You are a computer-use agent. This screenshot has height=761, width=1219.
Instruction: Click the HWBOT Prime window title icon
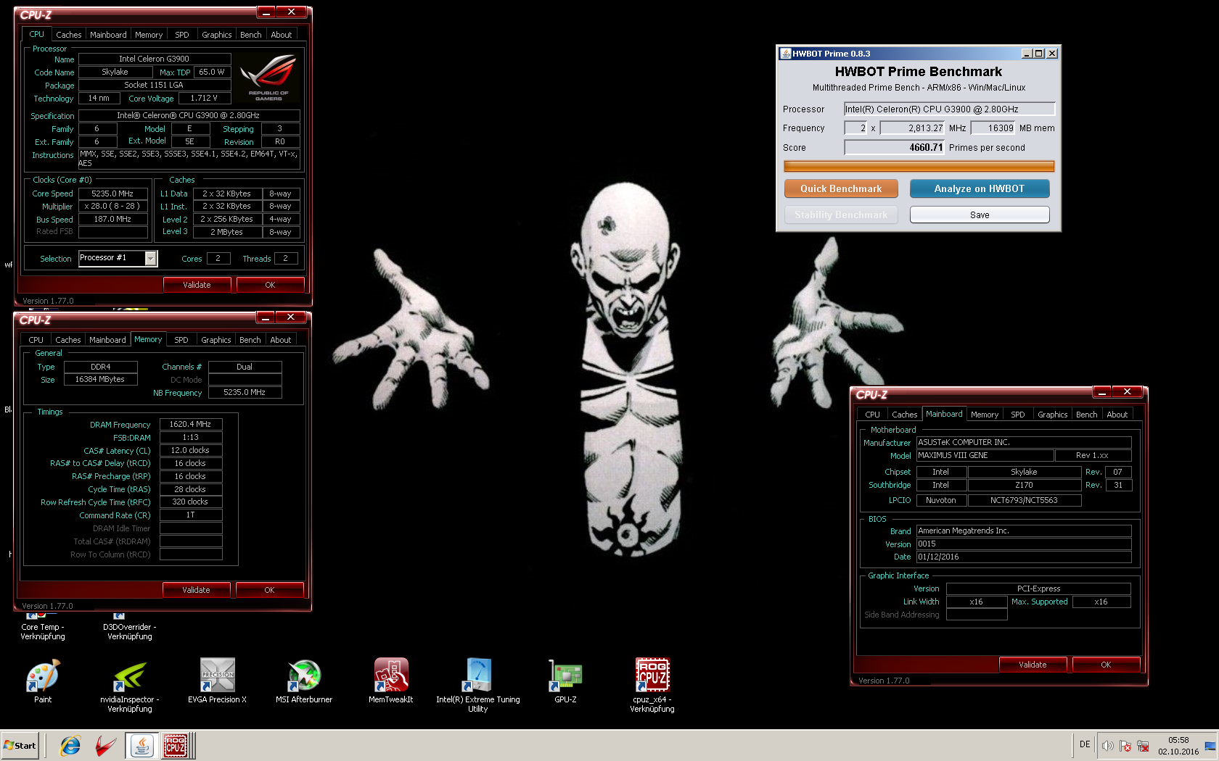coord(785,54)
